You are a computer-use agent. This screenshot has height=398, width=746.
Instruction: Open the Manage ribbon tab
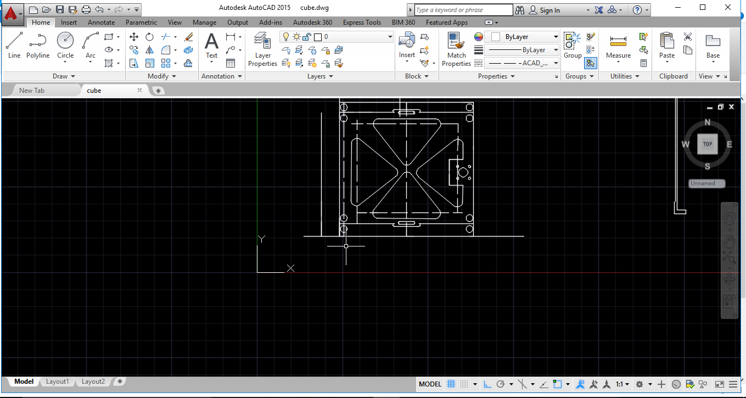point(204,23)
